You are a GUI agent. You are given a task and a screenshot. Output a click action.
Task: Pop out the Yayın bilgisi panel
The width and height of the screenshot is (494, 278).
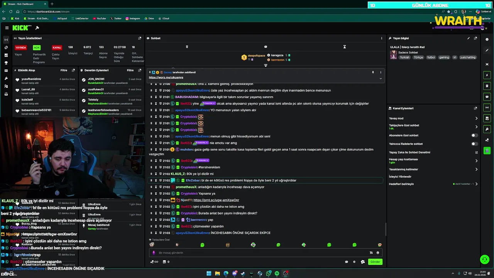475,38
